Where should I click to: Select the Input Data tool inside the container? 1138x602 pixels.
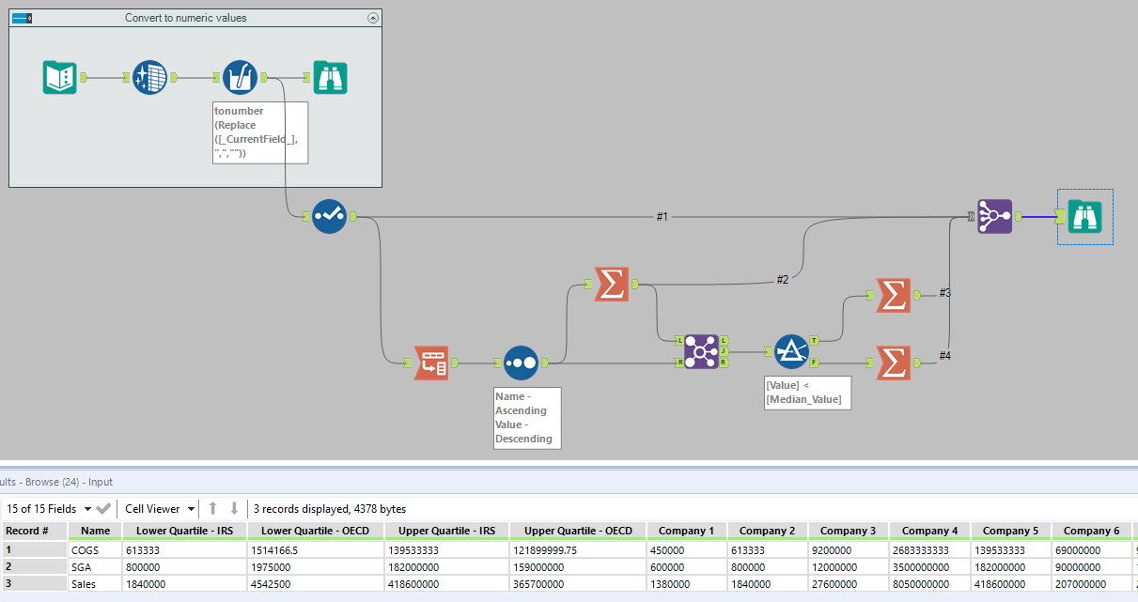pos(58,77)
